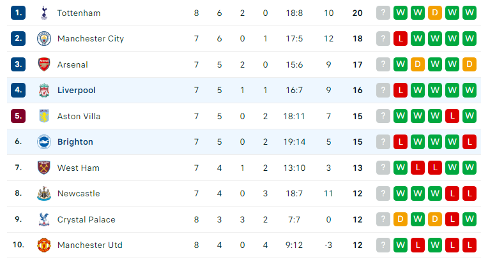Viewport: 481px width, 262px height.
Task: Click Tottenham's orange D form badge
Action: (434, 13)
